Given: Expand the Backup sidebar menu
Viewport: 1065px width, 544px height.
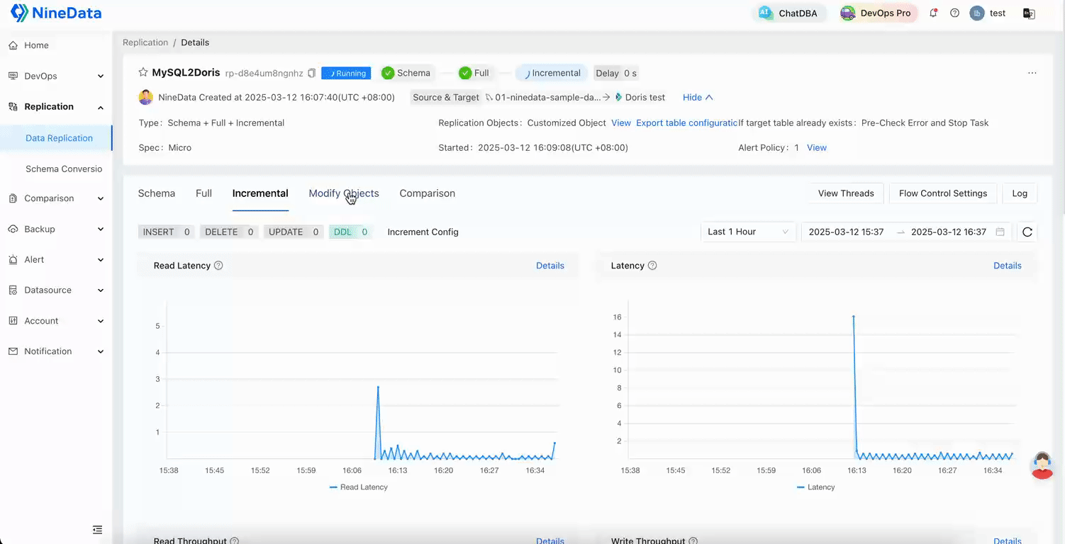Looking at the screenshot, I should 56,229.
